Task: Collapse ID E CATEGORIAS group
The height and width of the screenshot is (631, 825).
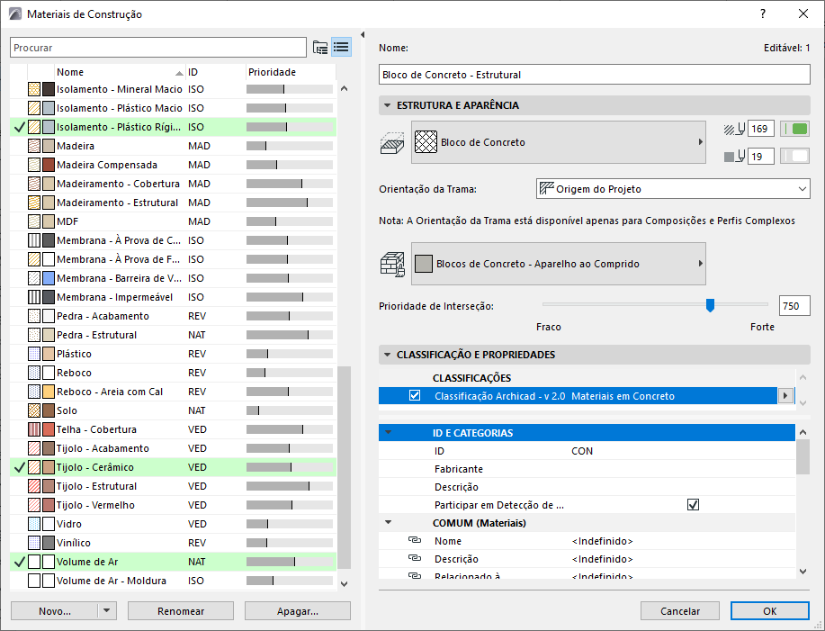Action: coord(389,433)
